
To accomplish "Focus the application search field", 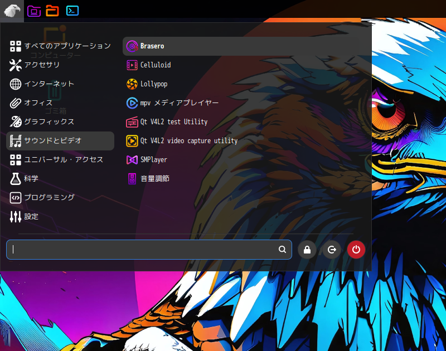I will tap(149, 250).
